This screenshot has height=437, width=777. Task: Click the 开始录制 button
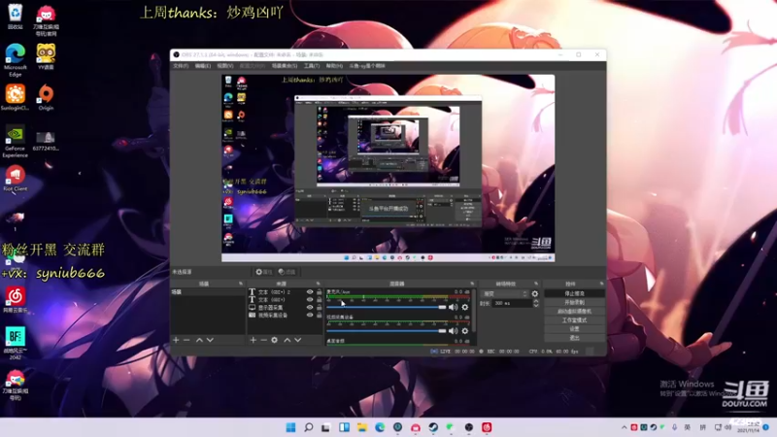[x=574, y=302]
